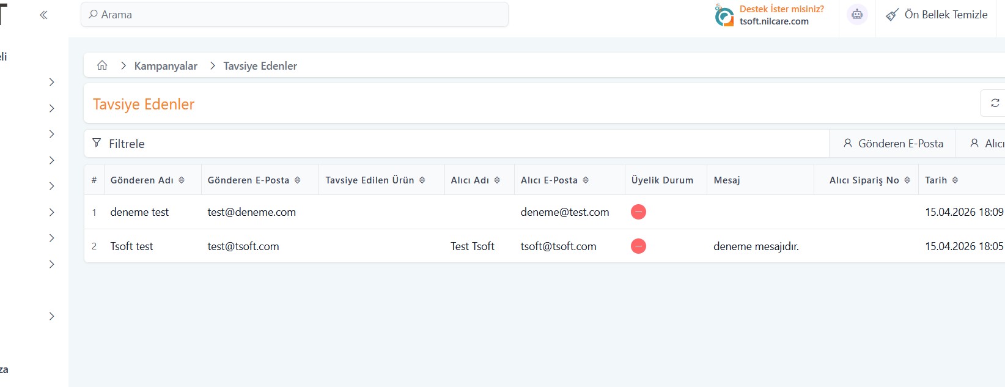Click red membership status icon for deneme test
The height and width of the screenshot is (387, 1005).
pyautogui.click(x=638, y=212)
